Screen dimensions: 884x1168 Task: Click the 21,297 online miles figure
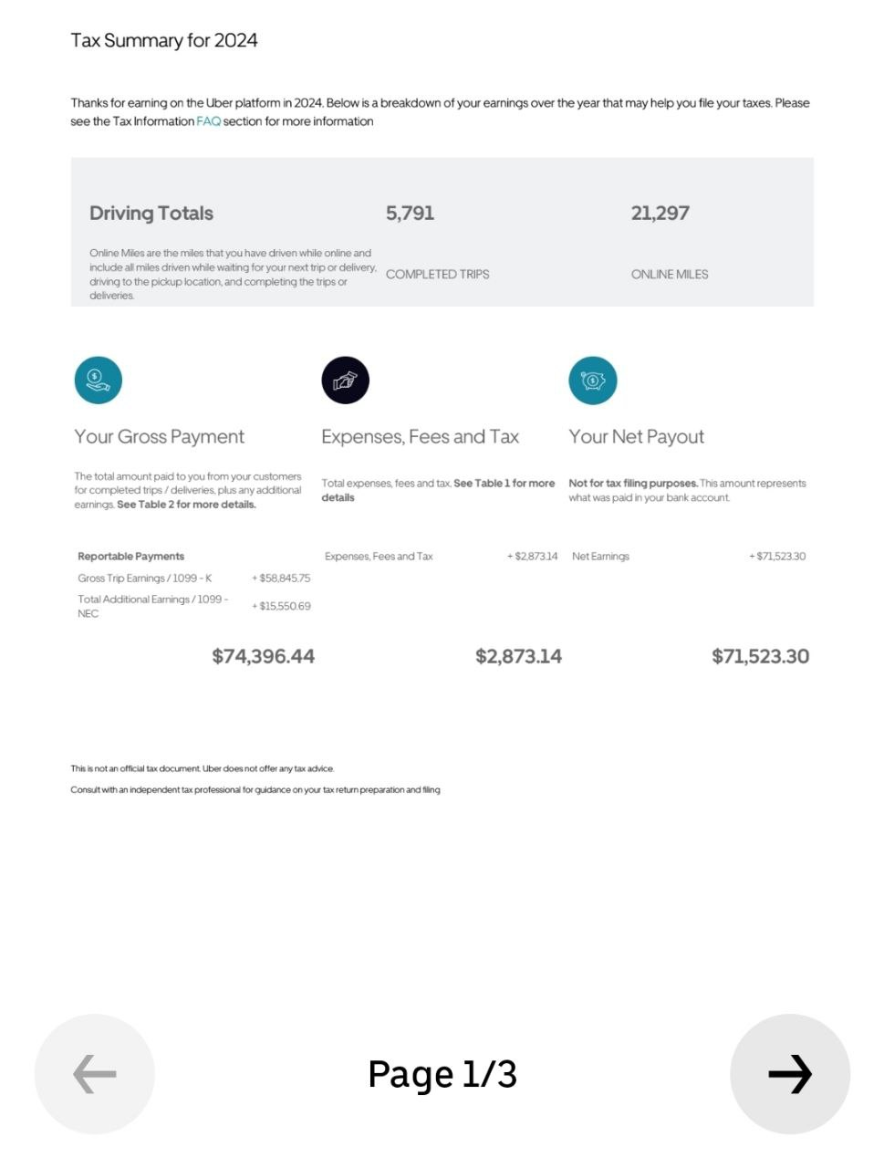pyautogui.click(x=660, y=213)
